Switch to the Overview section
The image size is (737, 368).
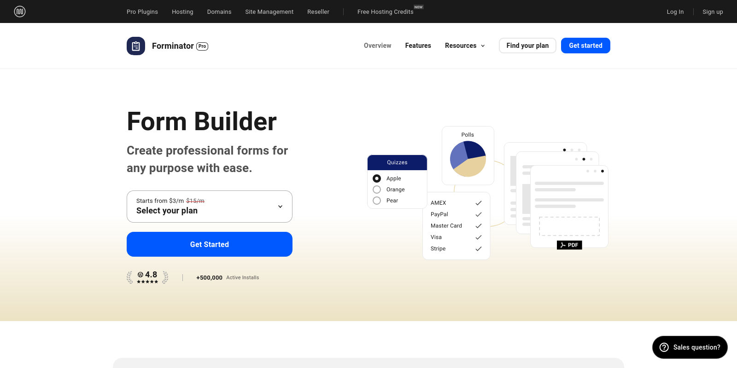[378, 46]
